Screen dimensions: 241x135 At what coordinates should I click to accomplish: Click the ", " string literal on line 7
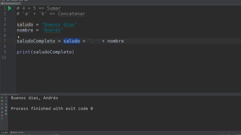point(94,41)
